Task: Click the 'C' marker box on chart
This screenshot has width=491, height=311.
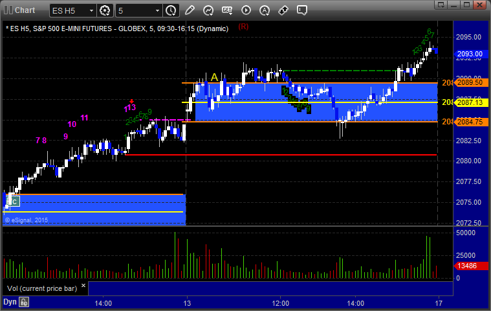Action: 14,202
